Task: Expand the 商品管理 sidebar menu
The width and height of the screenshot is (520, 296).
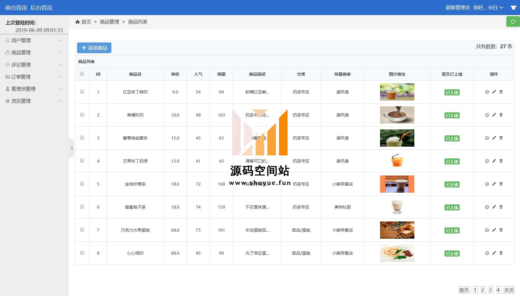Action: tap(34, 53)
